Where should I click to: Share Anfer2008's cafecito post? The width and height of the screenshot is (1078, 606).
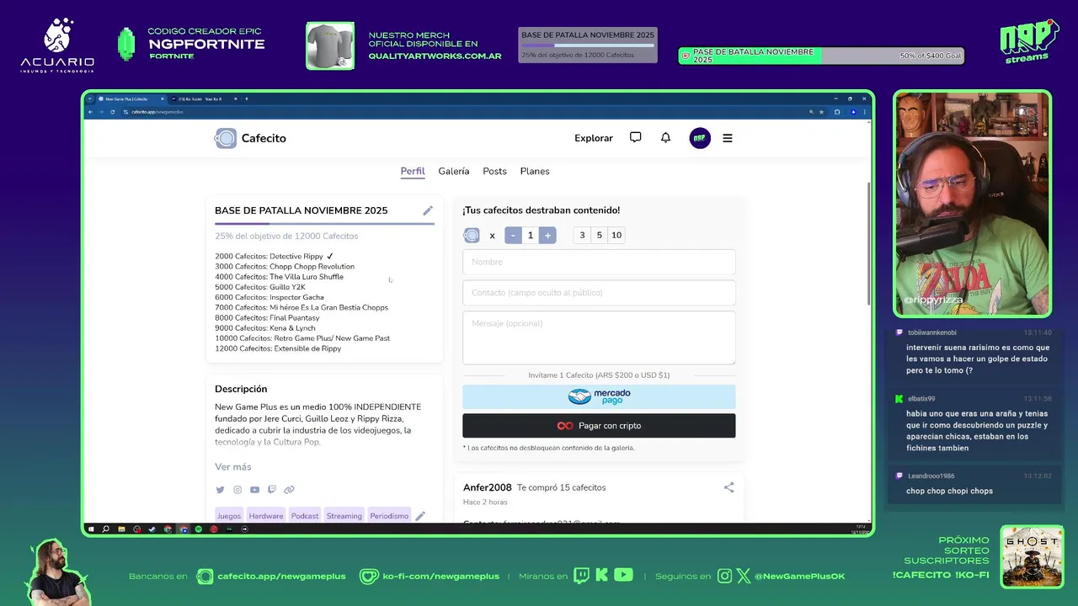pos(728,487)
